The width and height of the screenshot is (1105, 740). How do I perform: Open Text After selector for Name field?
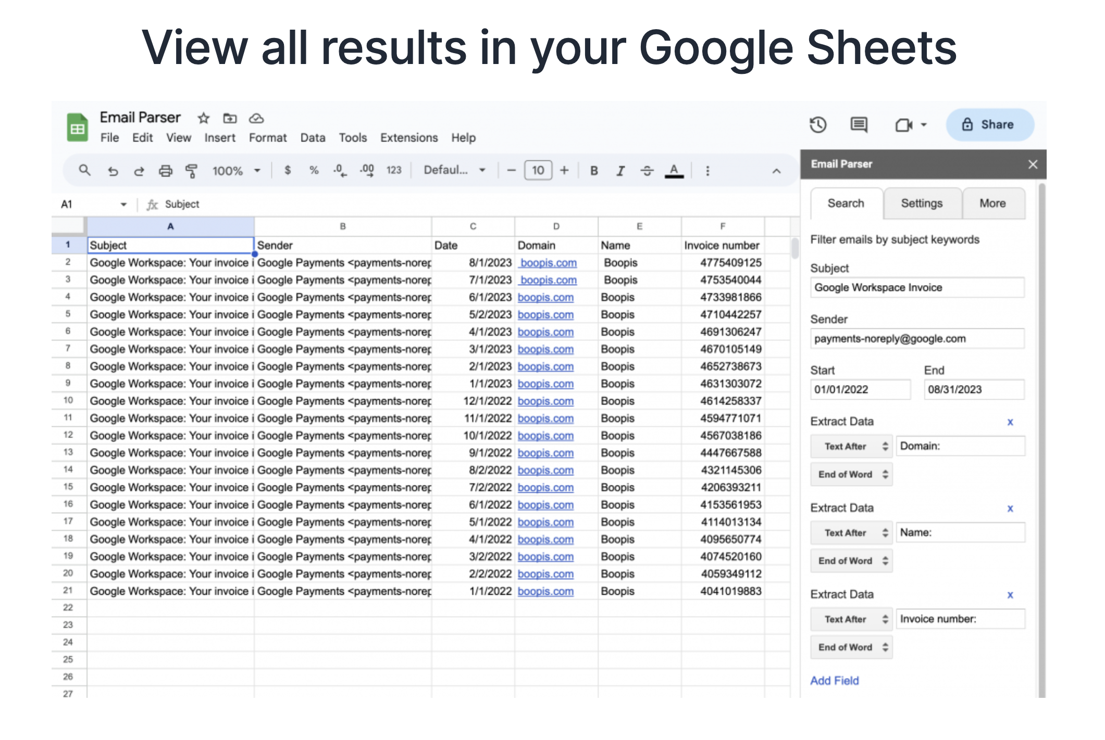click(851, 532)
